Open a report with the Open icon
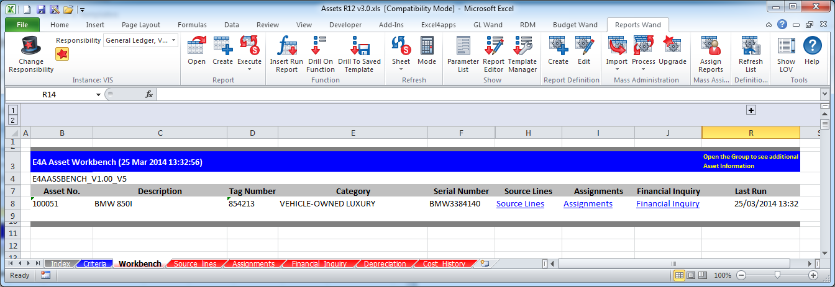The height and width of the screenshot is (287, 835). click(x=196, y=46)
